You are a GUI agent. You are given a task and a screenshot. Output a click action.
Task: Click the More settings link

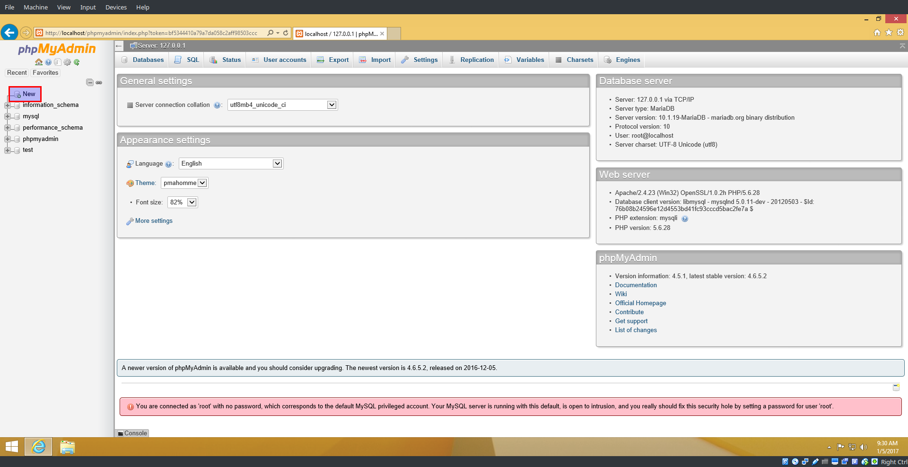pos(154,221)
